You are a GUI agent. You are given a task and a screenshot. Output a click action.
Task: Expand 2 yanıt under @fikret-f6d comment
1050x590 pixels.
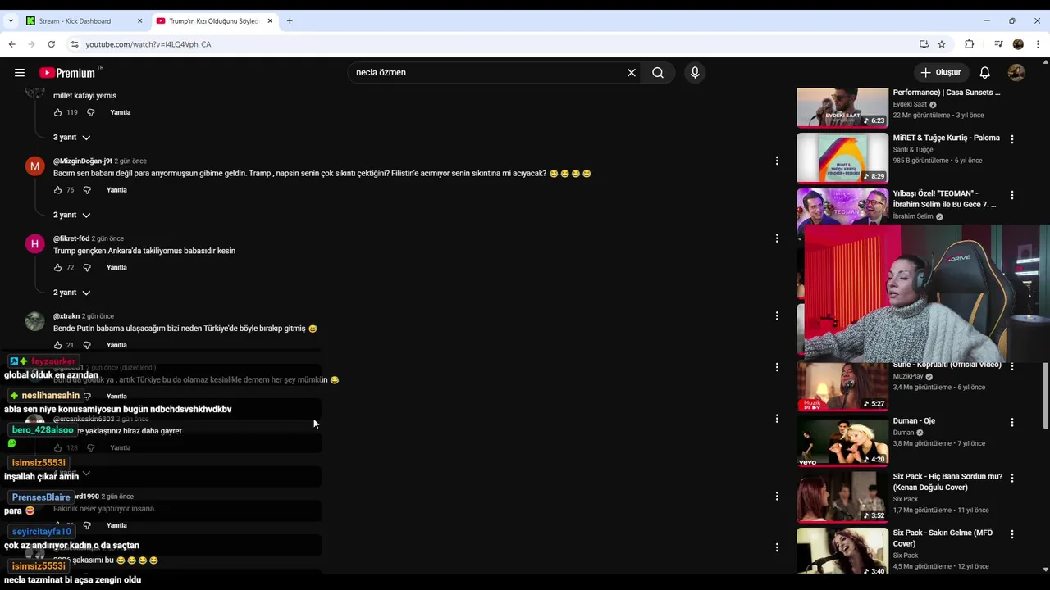(x=72, y=293)
